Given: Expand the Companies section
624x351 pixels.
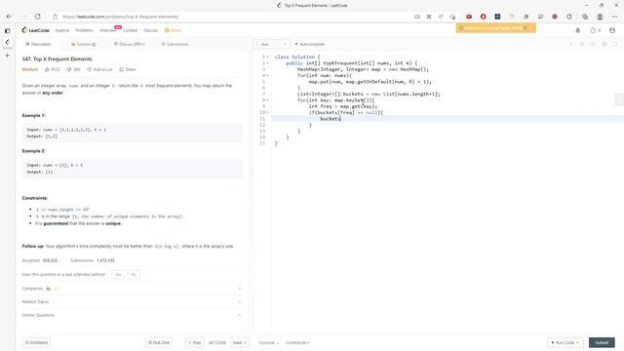Looking at the screenshot, I should click(x=132, y=289).
